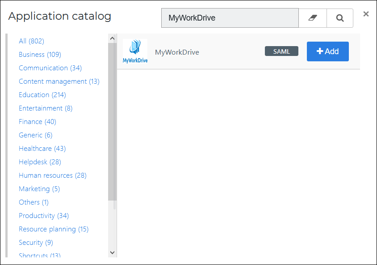The height and width of the screenshot is (265, 377).
Task: Choose the Generic (6) category
Action: 36,135
